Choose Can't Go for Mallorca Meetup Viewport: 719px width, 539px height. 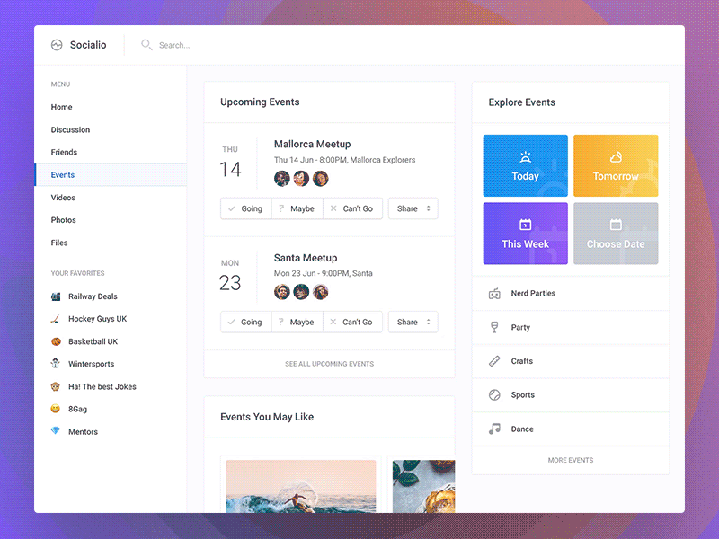352,208
